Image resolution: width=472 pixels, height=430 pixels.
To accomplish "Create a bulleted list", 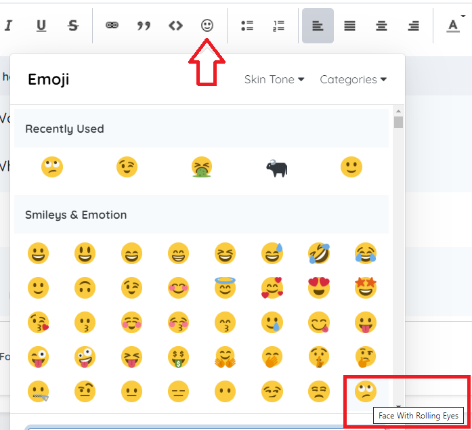I will click(x=247, y=26).
